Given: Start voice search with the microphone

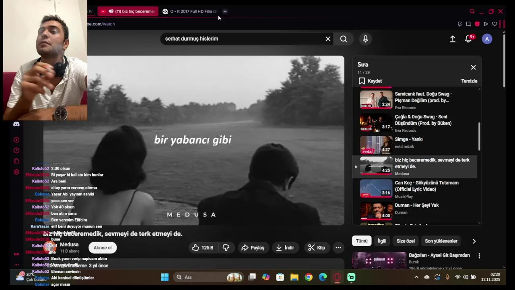Looking at the screenshot, I should [365, 39].
